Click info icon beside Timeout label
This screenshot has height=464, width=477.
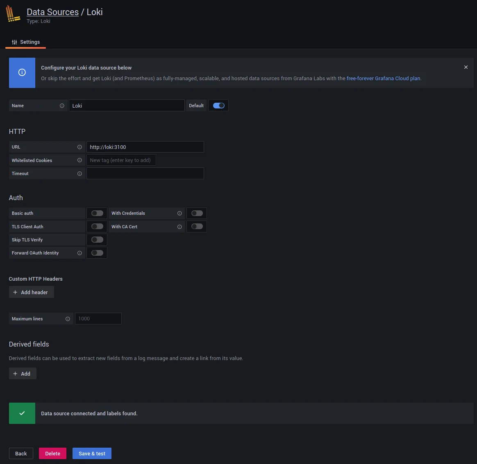79,174
